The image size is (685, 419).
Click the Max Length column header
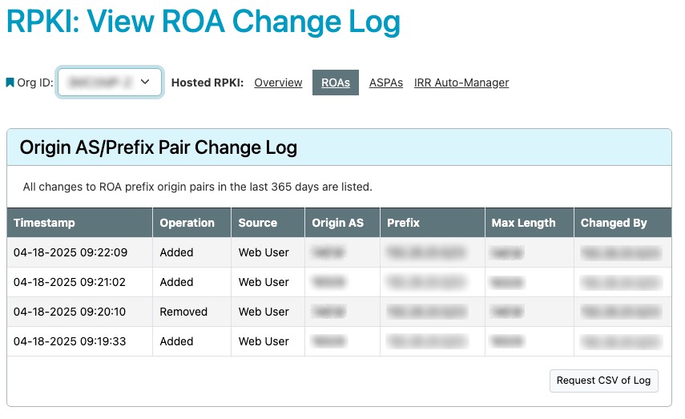523,223
